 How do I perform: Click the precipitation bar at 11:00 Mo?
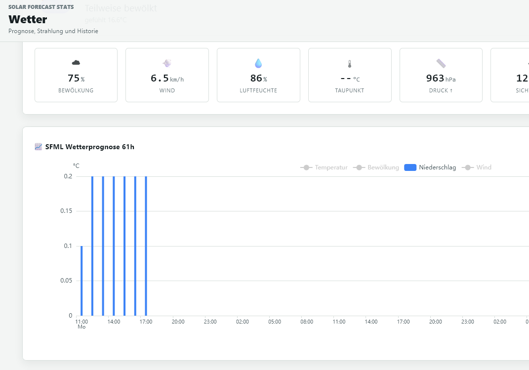pos(81,281)
